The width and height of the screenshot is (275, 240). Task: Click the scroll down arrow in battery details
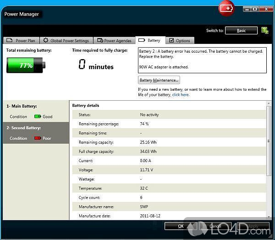coord(269,217)
